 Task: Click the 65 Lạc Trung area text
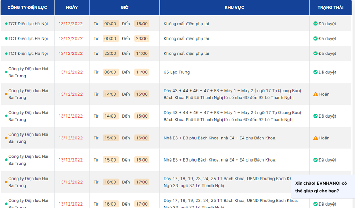click(176, 72)
